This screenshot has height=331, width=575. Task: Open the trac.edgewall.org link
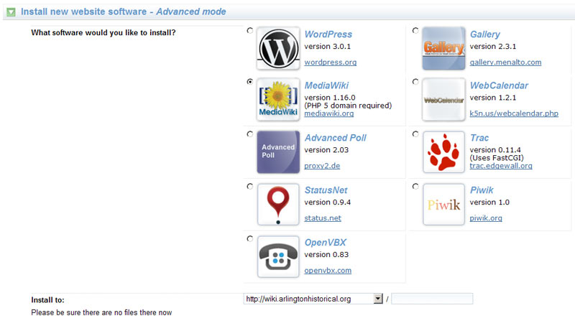point(500,166)
